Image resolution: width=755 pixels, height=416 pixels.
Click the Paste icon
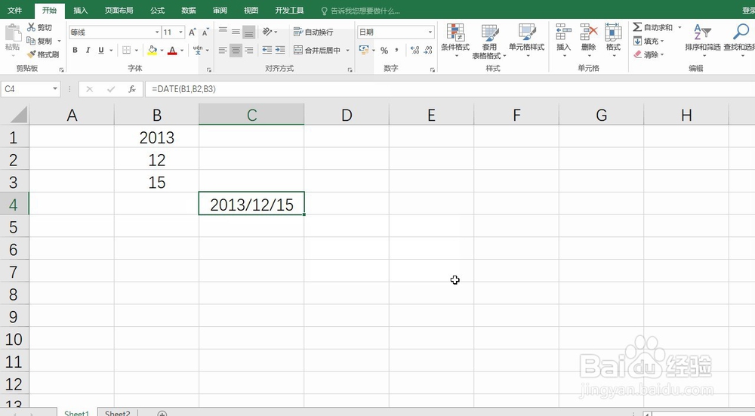(13, 34)
